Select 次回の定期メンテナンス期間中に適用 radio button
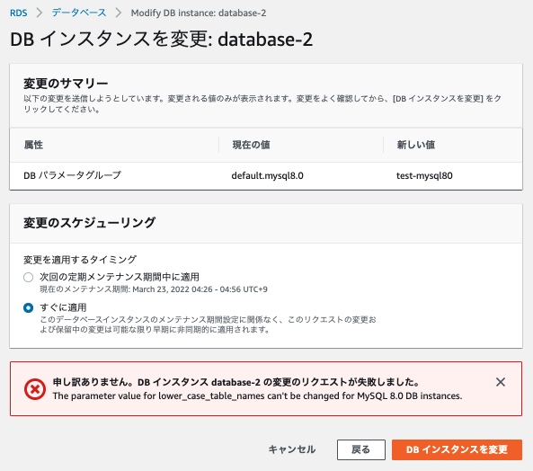 [x=28, y=278]
